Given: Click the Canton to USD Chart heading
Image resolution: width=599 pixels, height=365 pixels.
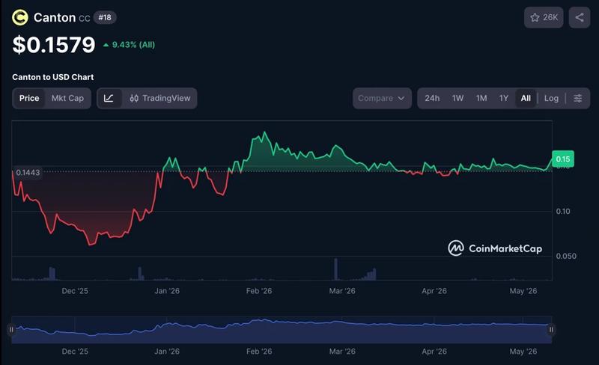Looking at the screenshot, I should 52,77.
